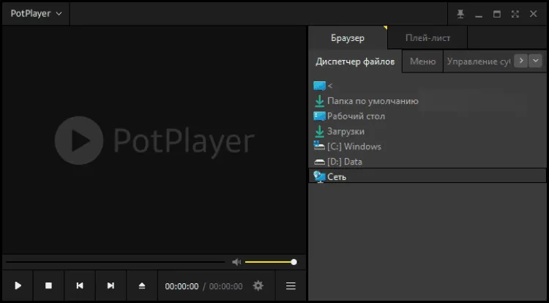Click Папка по умолчанию green arrow icon
549x303 pixels.
(319, 101)
